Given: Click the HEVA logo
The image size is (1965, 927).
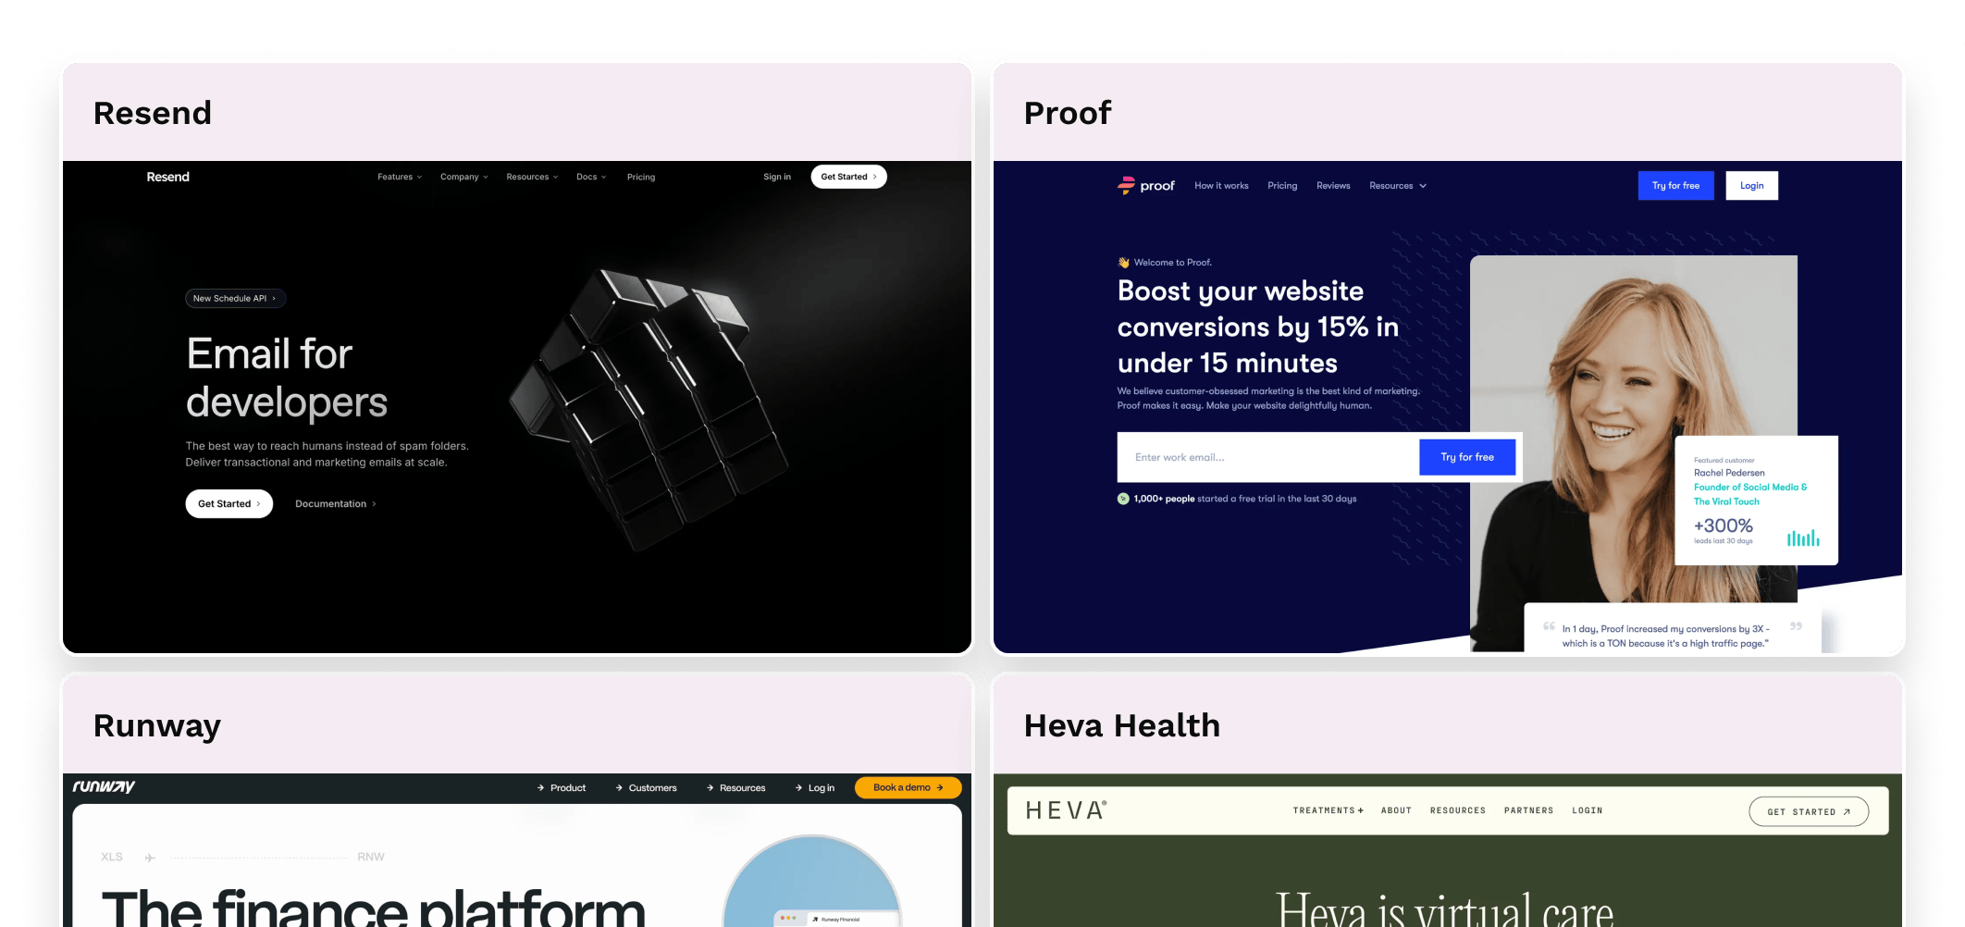Looking at the screenshot, I should pyautogui.click(x=1066, y=810).
